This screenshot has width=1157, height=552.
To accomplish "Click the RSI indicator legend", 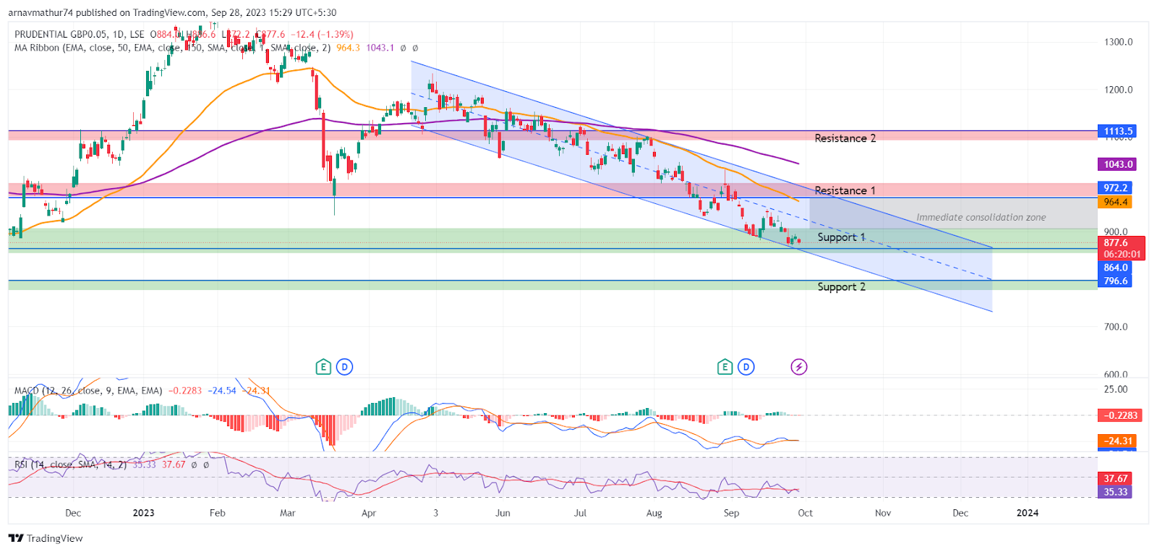I will click(x=70, y=464).
